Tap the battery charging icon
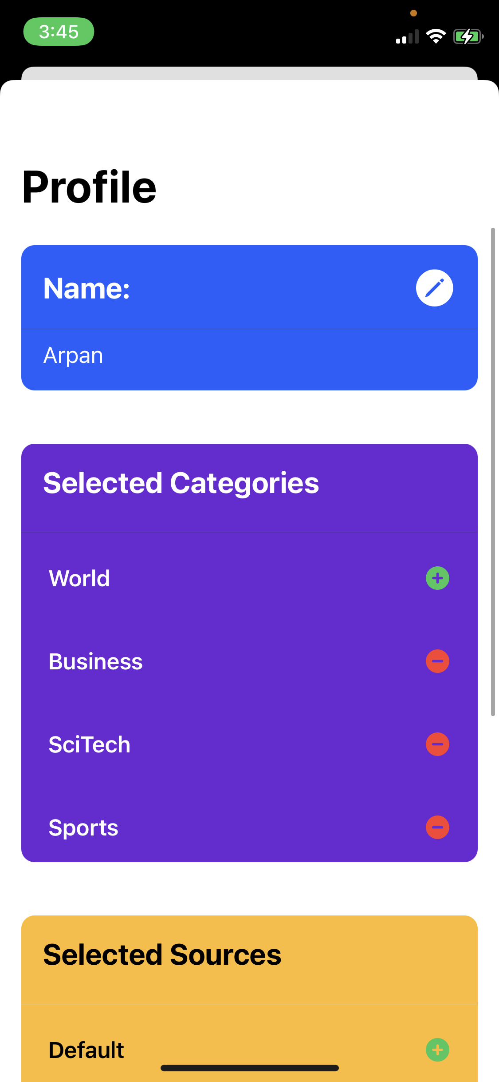 click(468, 36)
